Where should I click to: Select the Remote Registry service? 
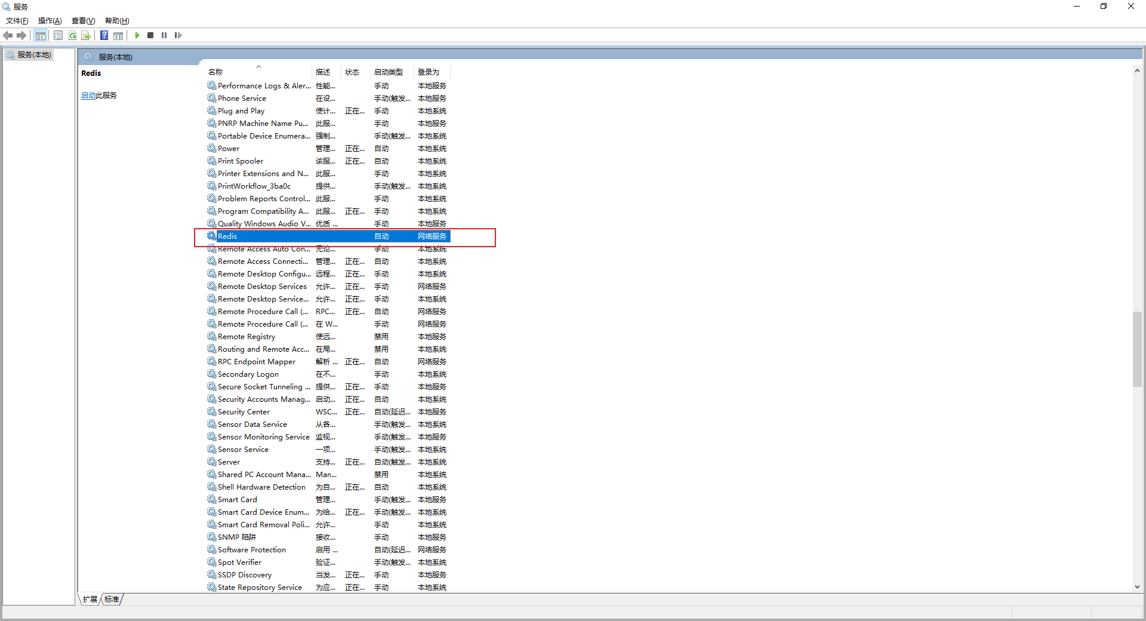[x=328, y=337]
